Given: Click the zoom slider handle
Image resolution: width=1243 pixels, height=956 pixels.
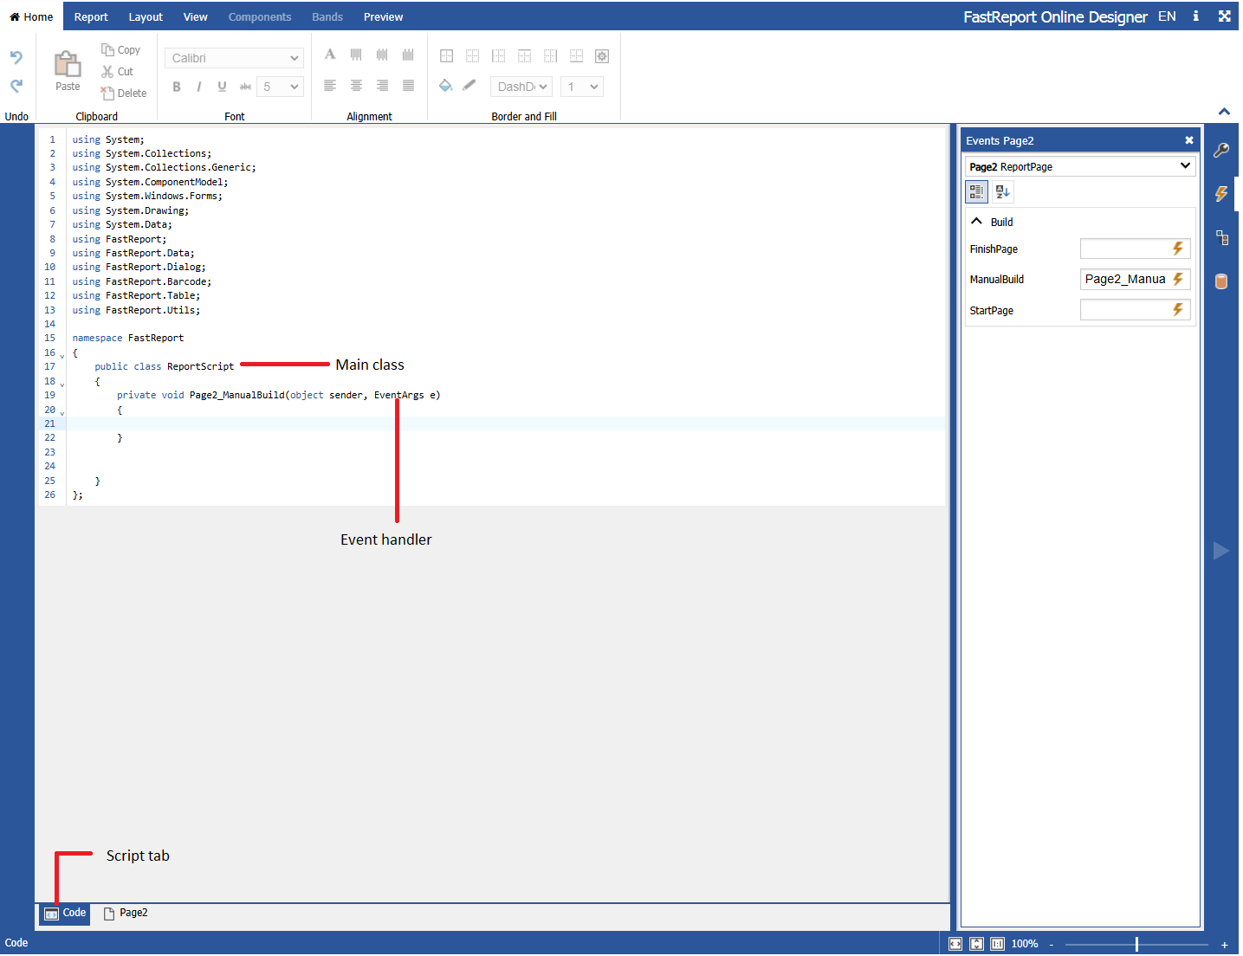Looking at the screenshot, I should coord(1136,944).
